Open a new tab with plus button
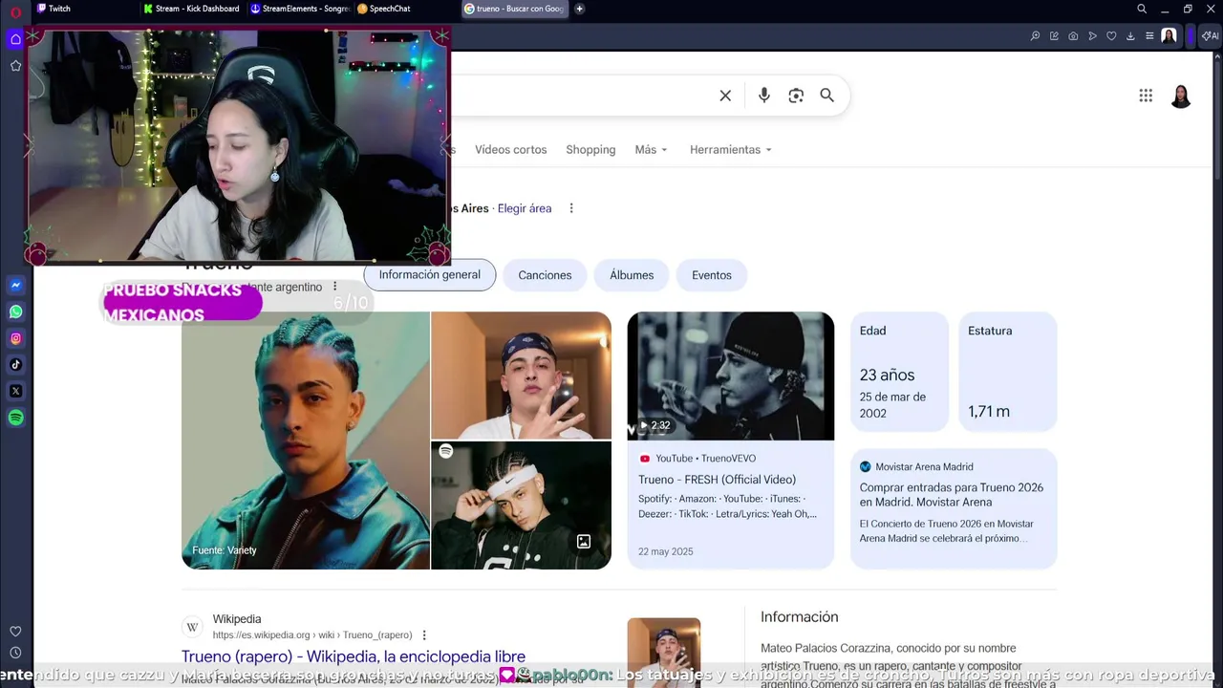The width and height of the screenshot is (1223, 688). click(579, 9)
